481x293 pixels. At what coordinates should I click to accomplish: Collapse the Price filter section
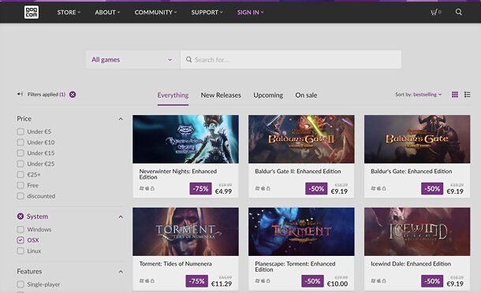pyautogui.click(x=121, y=119)
